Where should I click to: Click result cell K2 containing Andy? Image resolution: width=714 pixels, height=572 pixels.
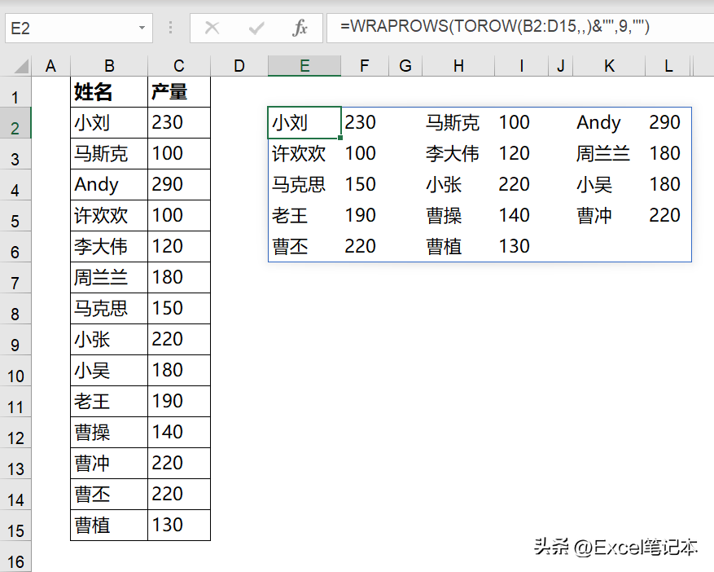point(609,123)
